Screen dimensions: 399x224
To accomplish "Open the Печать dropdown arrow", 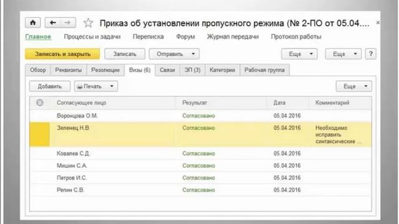I will 112,86.
